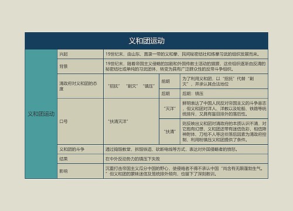The width and height of the screenshot is (293, 211).
Task: Click the '在中外反动势力的镇压下失败' cell
Action: coord(186,159)
